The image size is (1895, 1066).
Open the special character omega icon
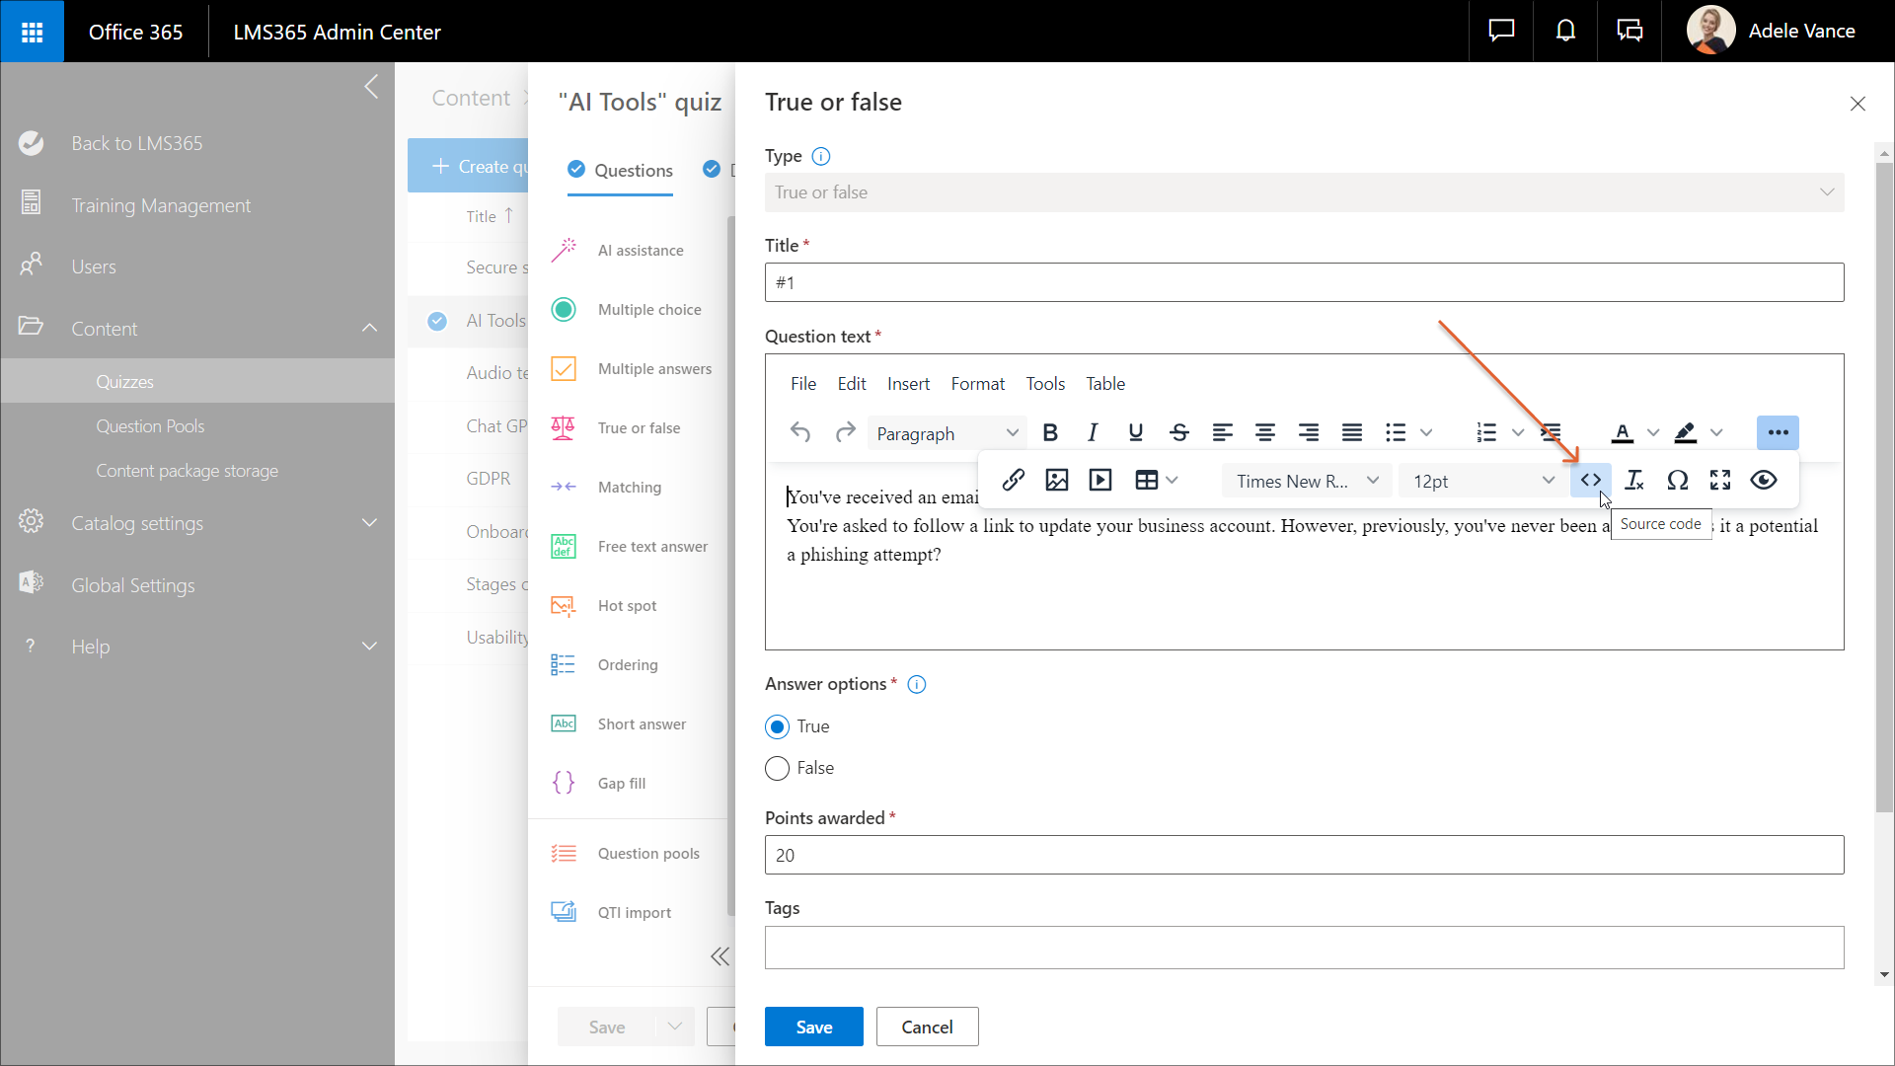coord(1677,481)
